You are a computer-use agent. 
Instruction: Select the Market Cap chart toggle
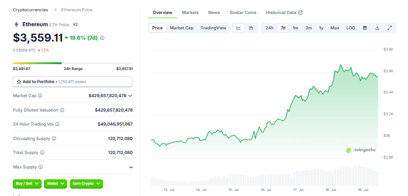[182, 28]
